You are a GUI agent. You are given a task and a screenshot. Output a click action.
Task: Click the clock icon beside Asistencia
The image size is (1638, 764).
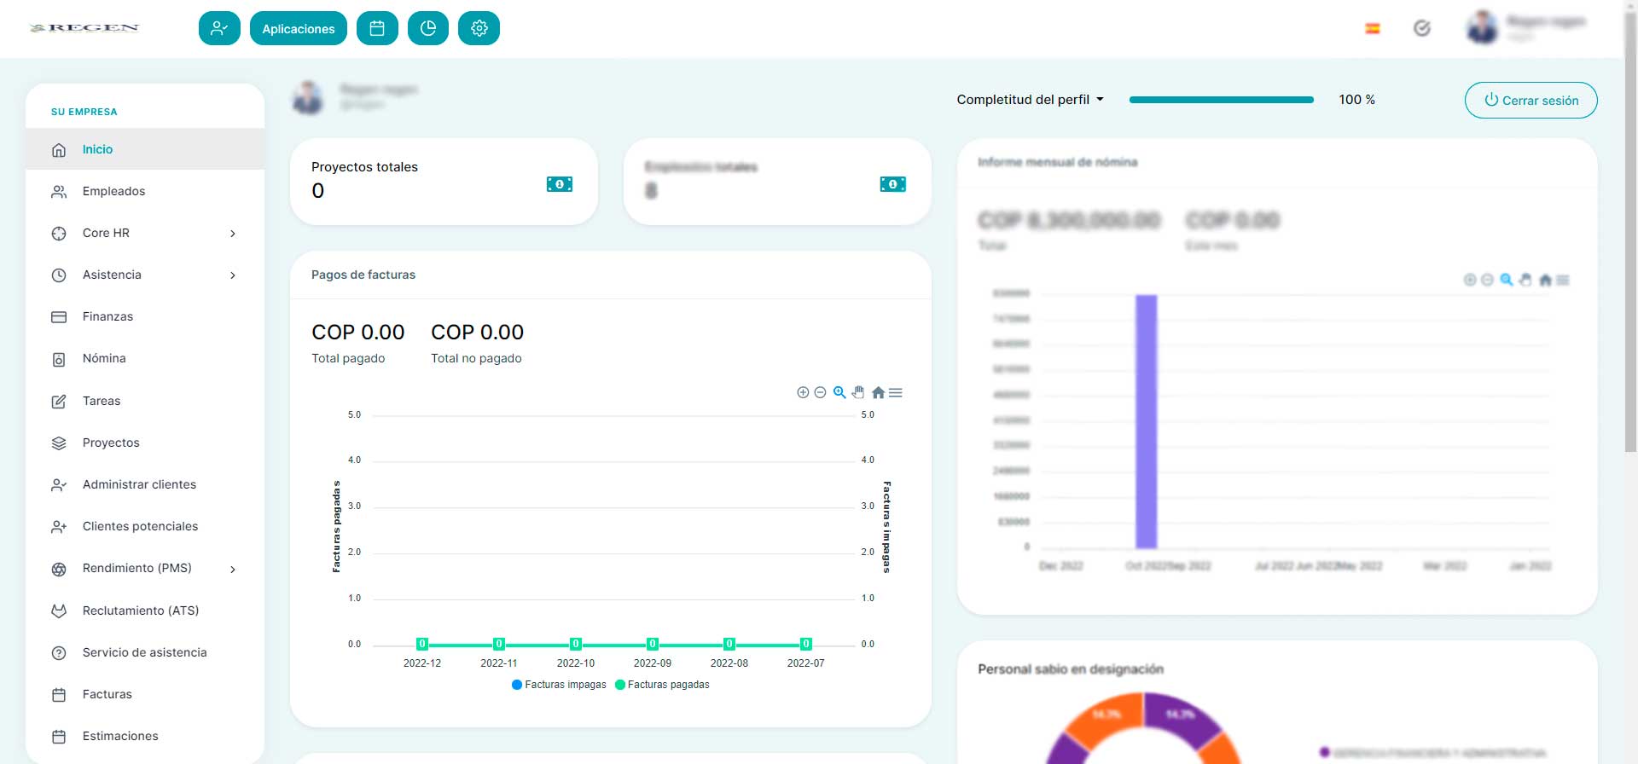[x=59, y=275]
